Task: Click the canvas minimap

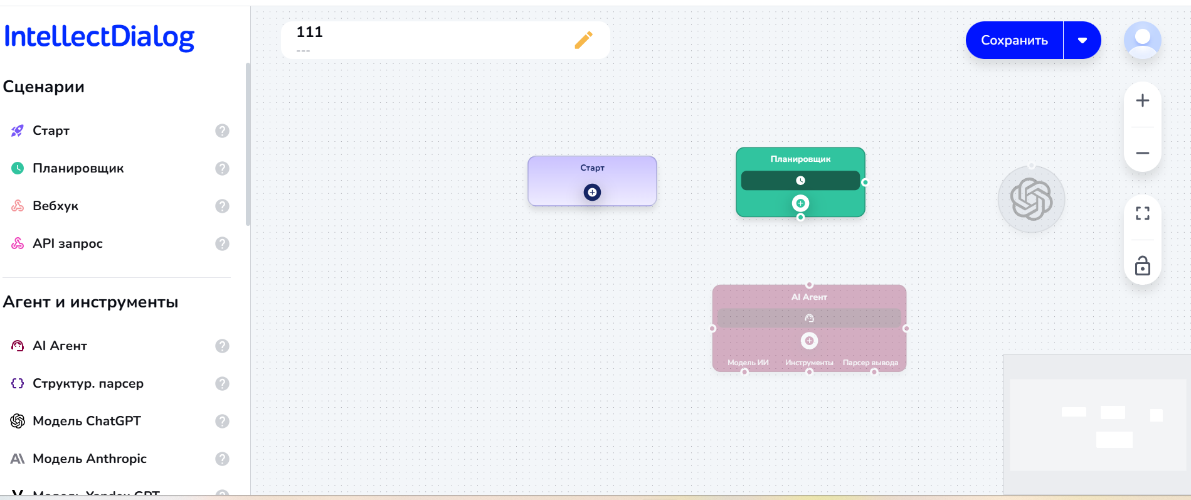Action: pyautogui.click(x=1097, y=425)
